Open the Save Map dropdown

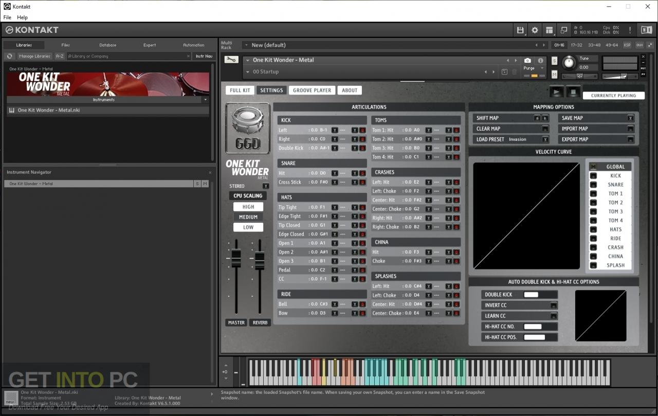coord(631,118)
